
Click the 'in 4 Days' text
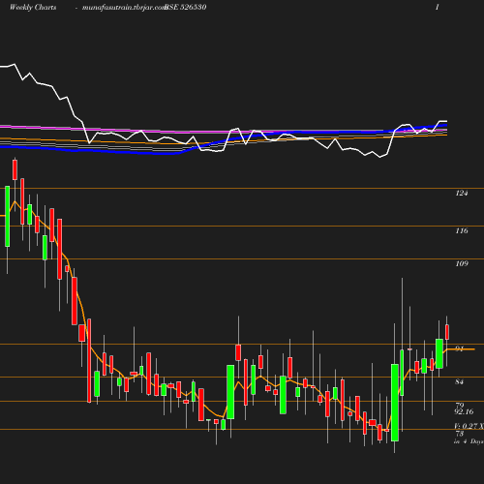469,441
